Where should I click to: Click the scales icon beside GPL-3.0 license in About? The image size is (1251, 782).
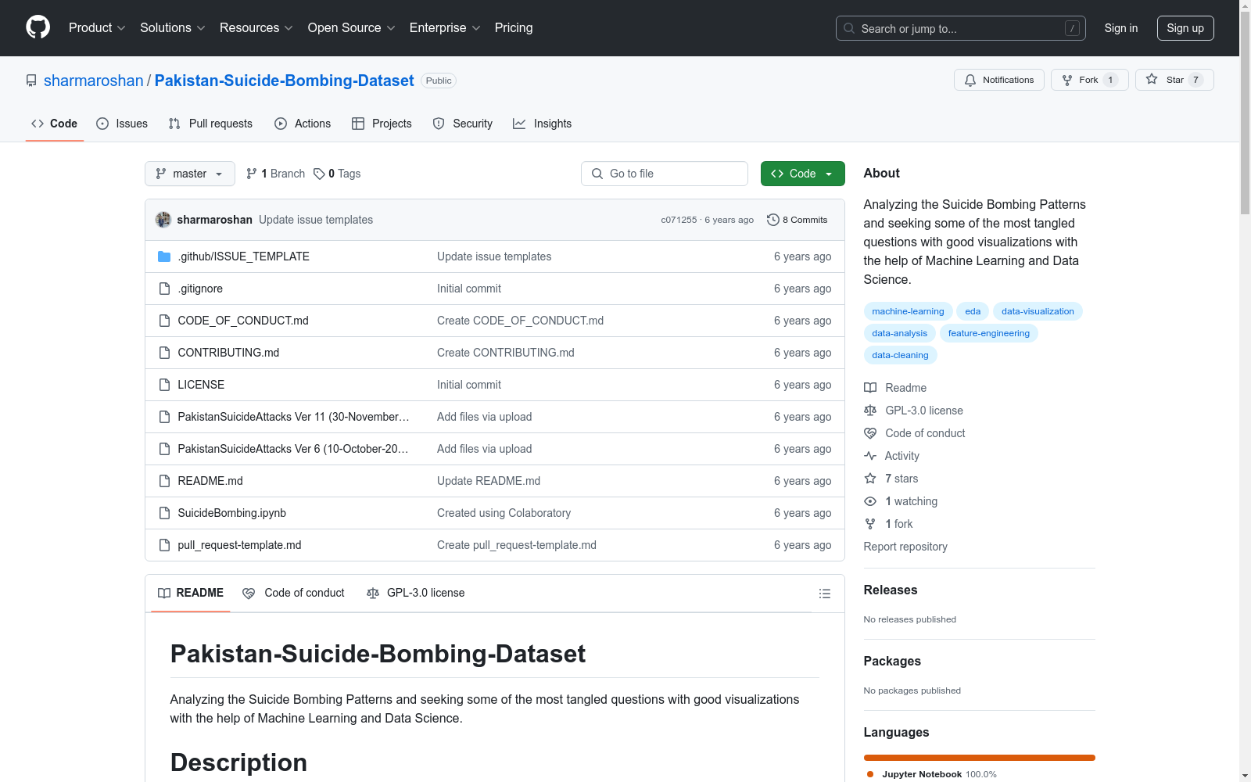click(x=870, y=411)
